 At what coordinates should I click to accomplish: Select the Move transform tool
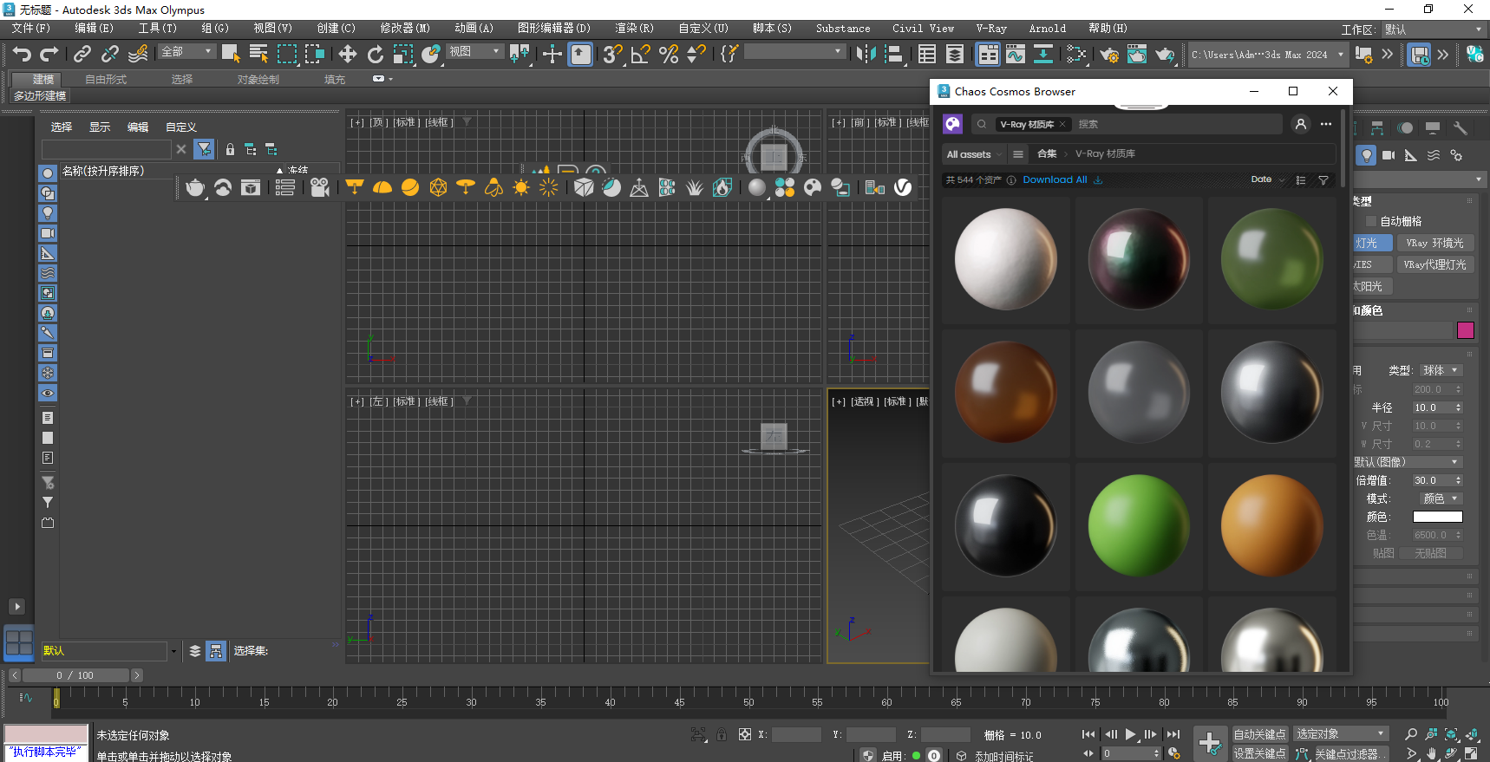pyautogui.click(x=348, y=55)
